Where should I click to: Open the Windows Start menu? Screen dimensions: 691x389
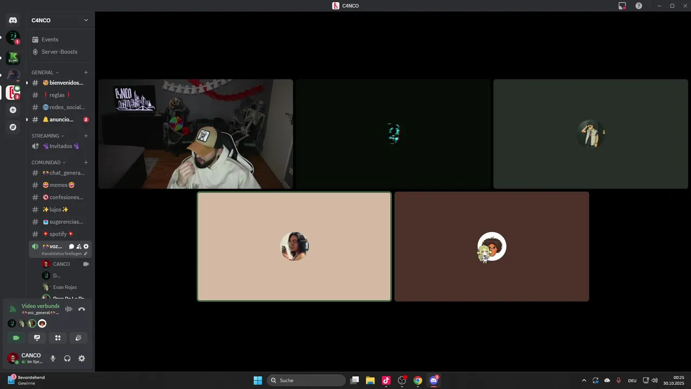(x=258, y=380)
